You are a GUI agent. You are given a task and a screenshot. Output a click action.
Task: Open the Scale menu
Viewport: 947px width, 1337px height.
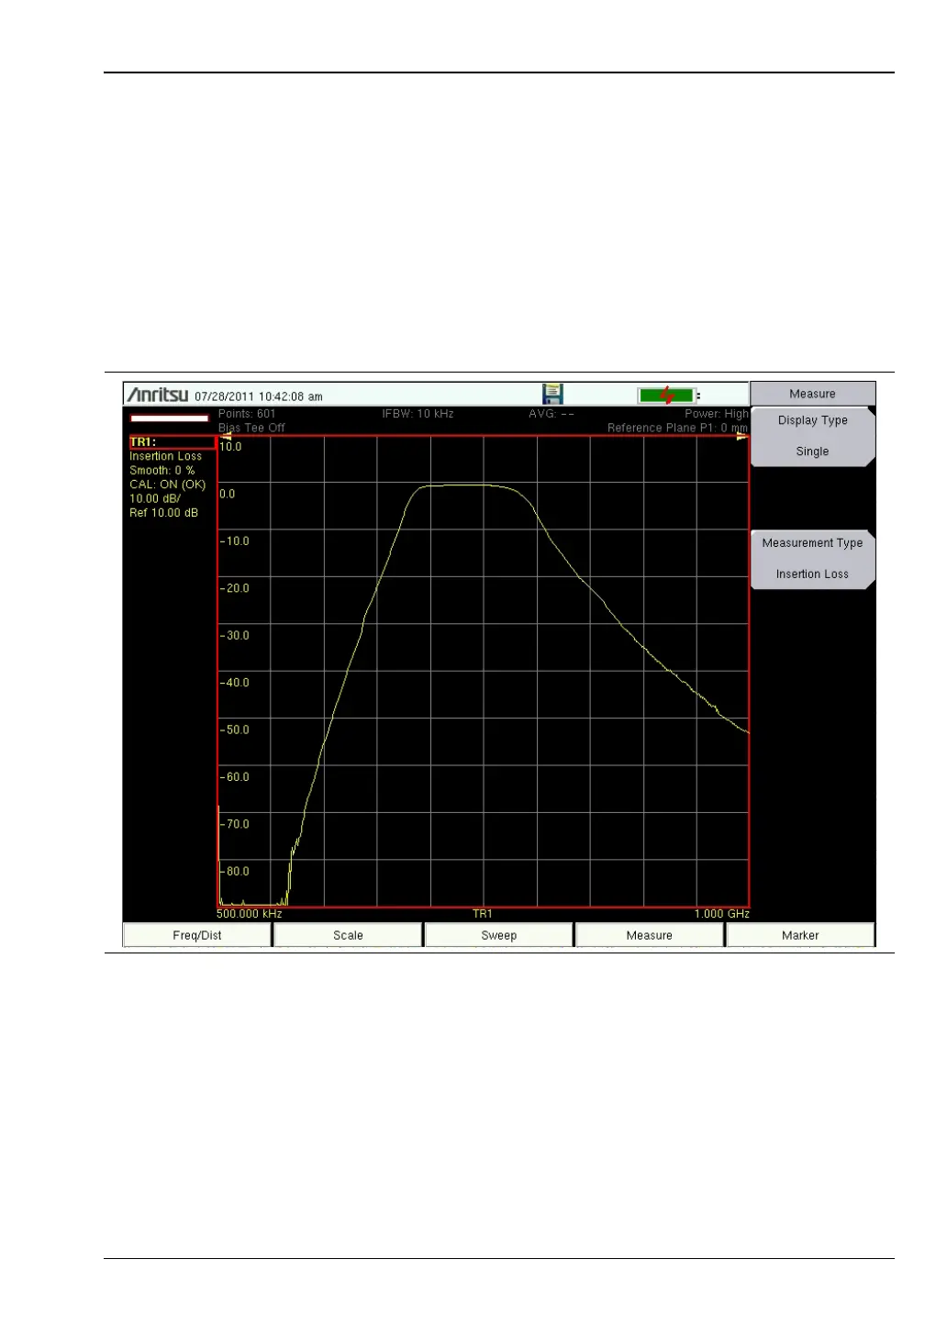348,935
